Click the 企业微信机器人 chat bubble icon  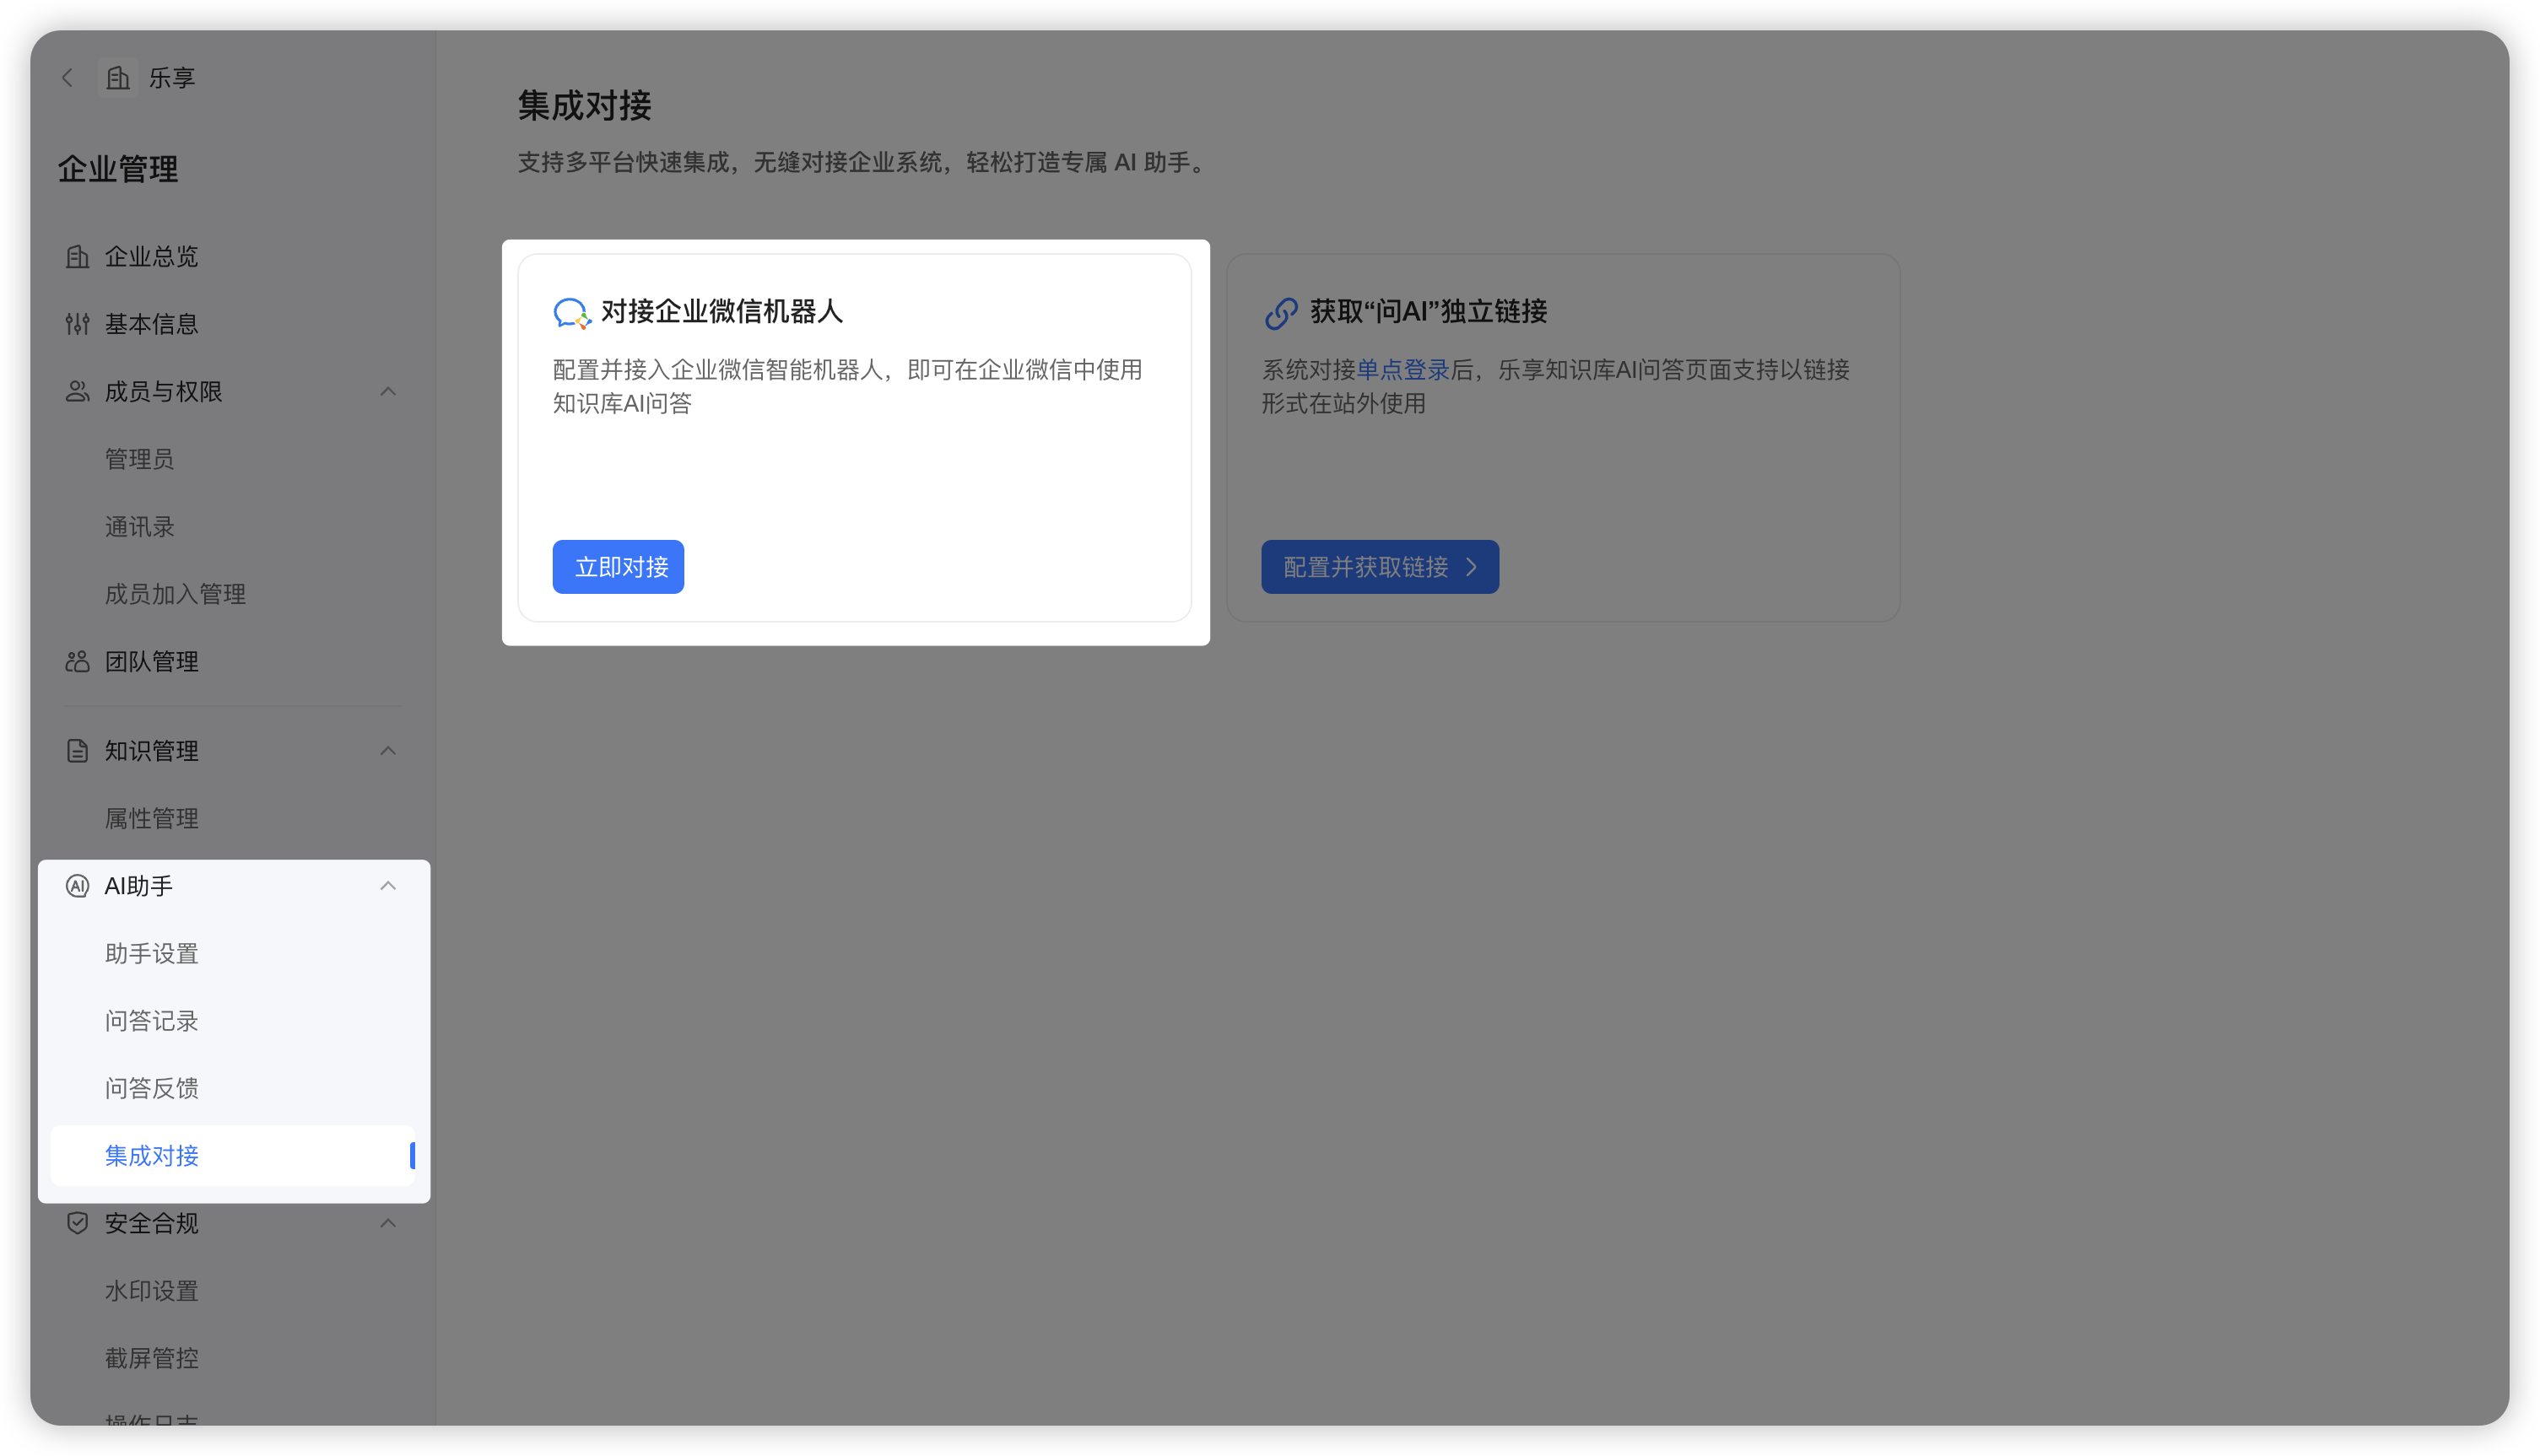[x=572, y=313]
